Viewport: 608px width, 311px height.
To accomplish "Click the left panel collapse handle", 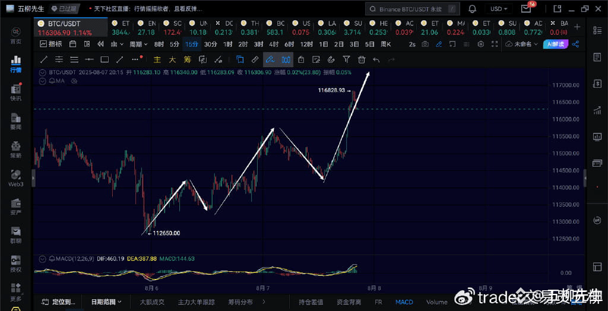I will pos(33,177).
